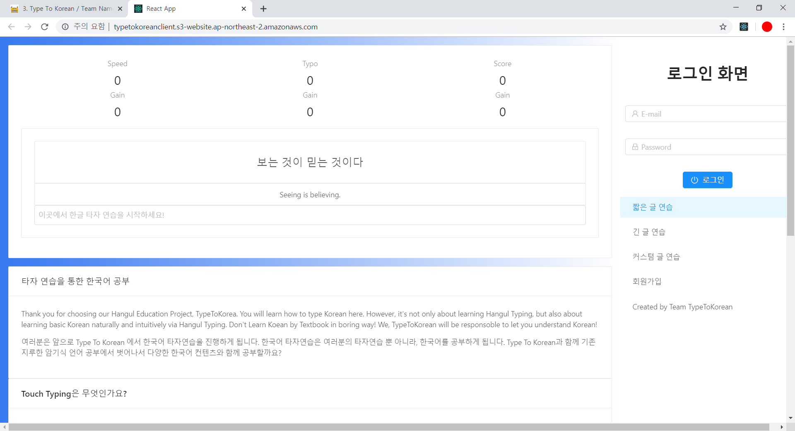Select 커스텀 글 연습 menu item
The image size is (795, 431).
point(703,257)
